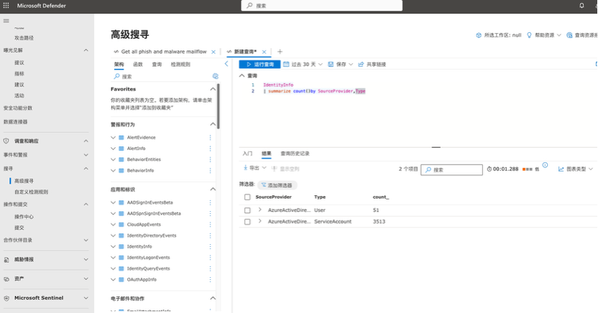Open more options for OAuthAppInfo table
The height and width of the screenshot is (313, 598).
(x=210, y=279)
